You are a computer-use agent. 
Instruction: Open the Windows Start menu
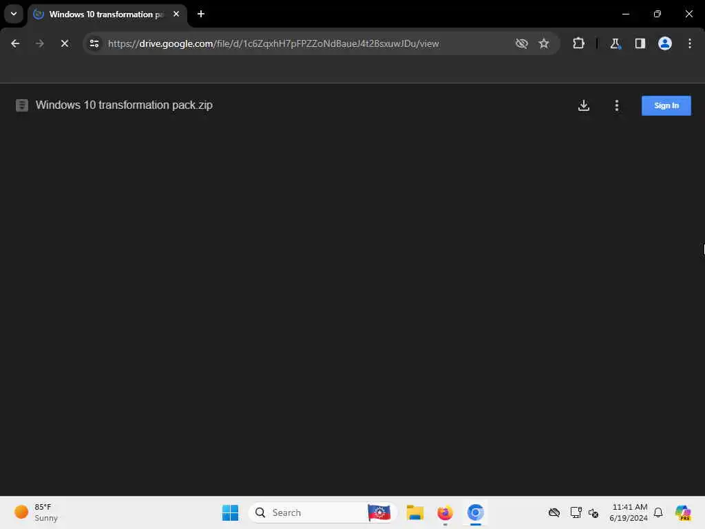point(230,512)
